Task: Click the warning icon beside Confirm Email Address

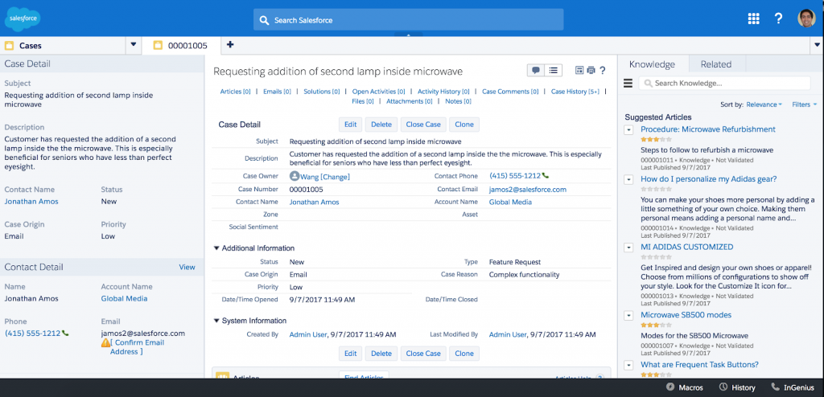Action: pos(105,343)
